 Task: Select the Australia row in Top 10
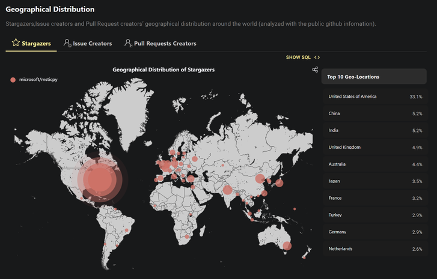[x=375, y=164]
